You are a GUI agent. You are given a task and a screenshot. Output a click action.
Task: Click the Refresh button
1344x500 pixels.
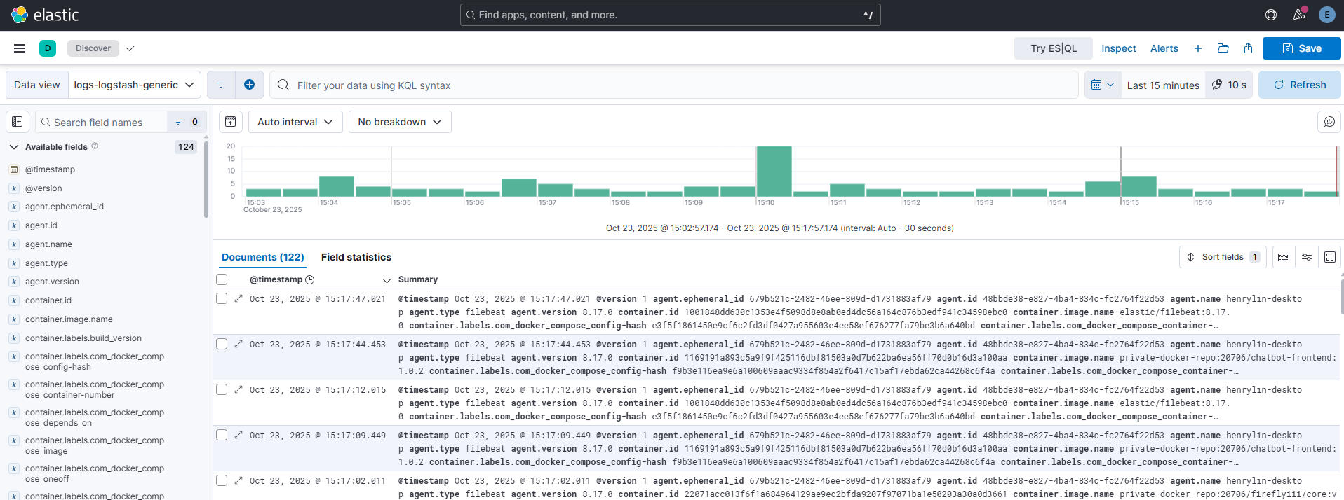tap(1299, 85)
